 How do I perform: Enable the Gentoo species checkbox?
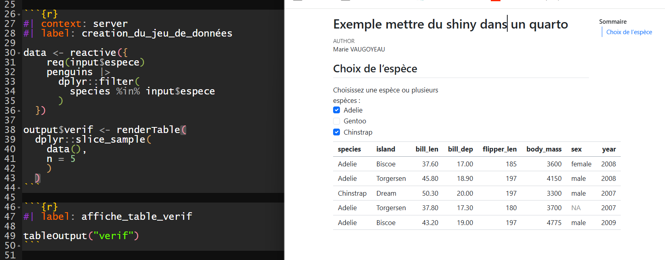pos(337,121)
